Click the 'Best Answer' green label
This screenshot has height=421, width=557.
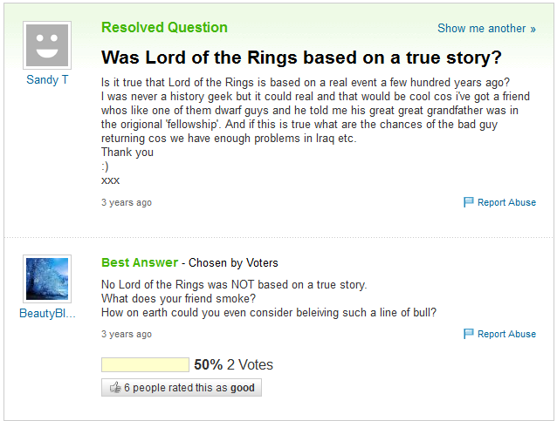click(x=140, y=262)
